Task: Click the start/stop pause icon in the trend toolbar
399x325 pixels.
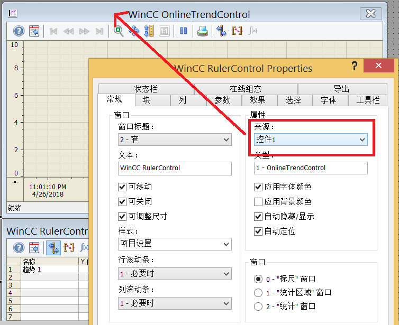Action: point(184,31)
